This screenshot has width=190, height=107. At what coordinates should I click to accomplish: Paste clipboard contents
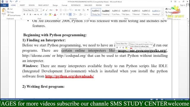[x=4, y=12]
